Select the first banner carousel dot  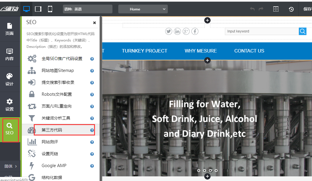199,171
